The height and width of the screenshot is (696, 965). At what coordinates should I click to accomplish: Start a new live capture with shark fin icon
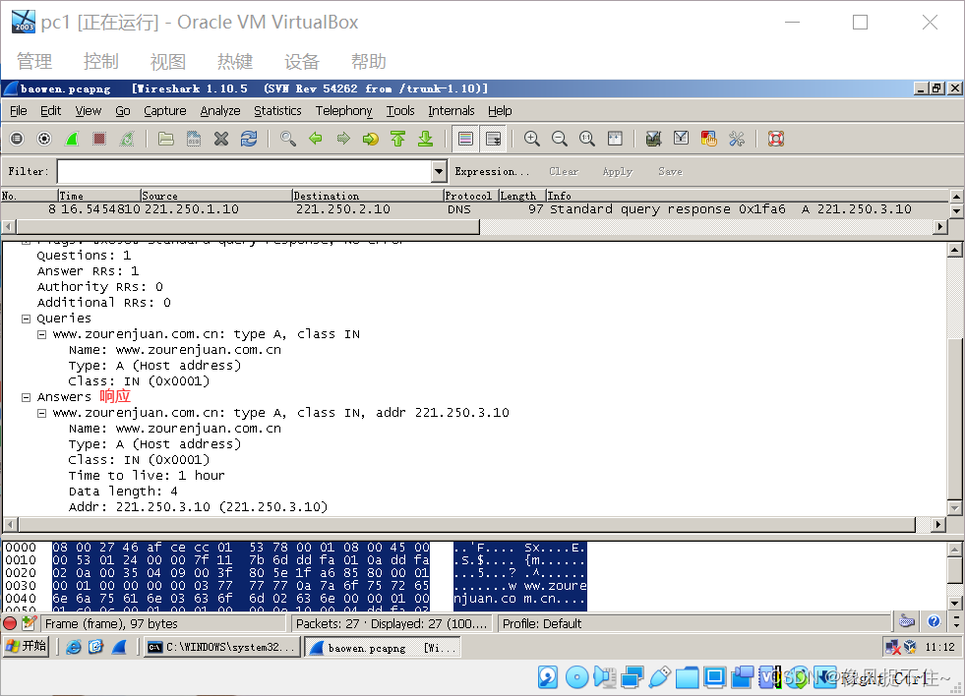tap(72, 139)
